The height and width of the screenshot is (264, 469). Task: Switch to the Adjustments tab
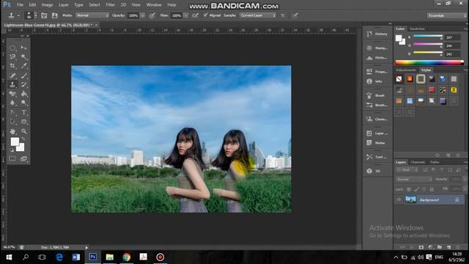[406, 70]
